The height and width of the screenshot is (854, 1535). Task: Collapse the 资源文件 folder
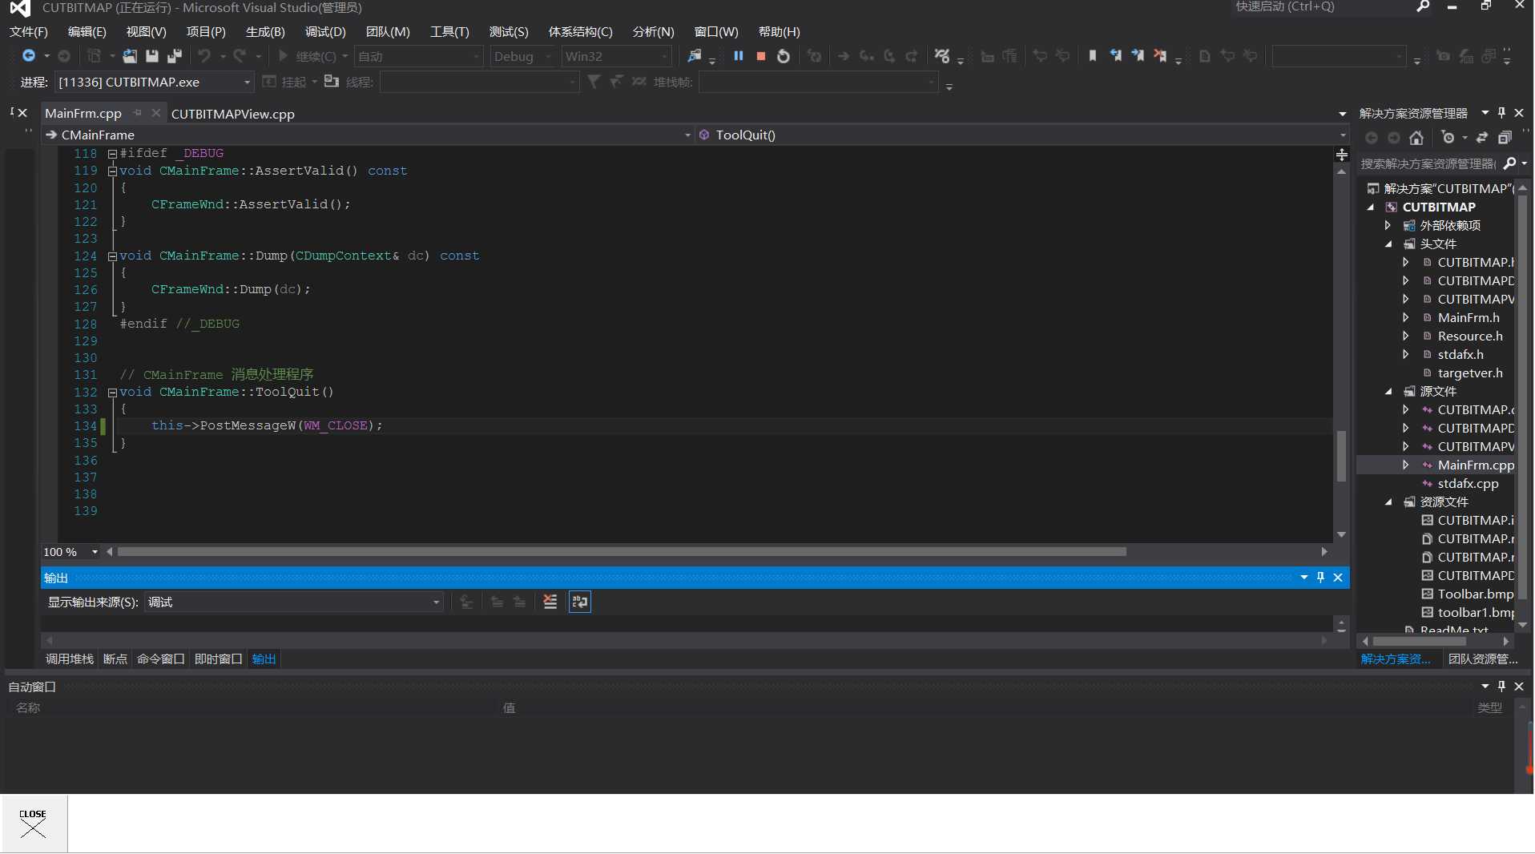click(1389, 502)
